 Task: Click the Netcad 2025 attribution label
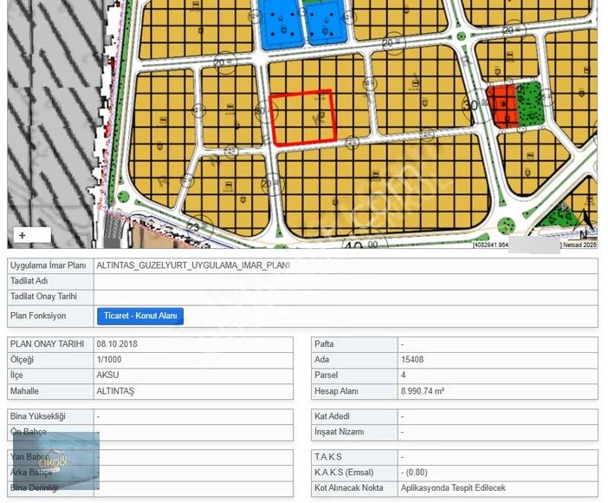(579, 245)
